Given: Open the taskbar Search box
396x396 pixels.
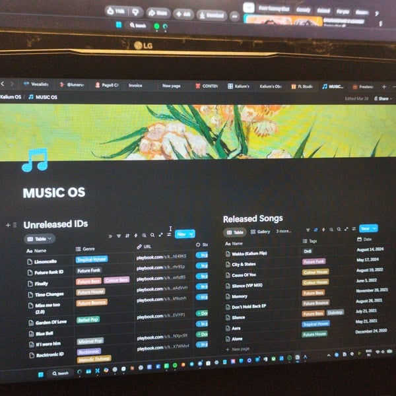Looking at the screenshot, I should [x=61, y=374].
